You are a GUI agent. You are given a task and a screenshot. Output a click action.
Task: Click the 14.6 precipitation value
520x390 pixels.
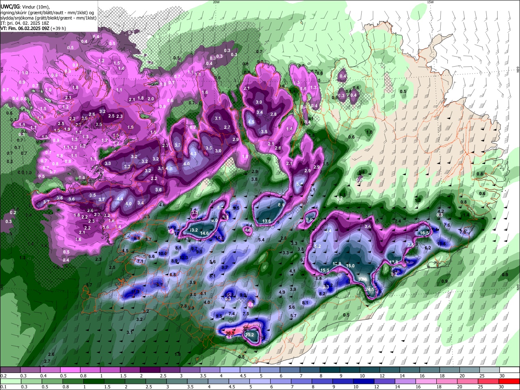tap(204, 233)
